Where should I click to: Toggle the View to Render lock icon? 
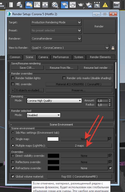pos(113,48)
